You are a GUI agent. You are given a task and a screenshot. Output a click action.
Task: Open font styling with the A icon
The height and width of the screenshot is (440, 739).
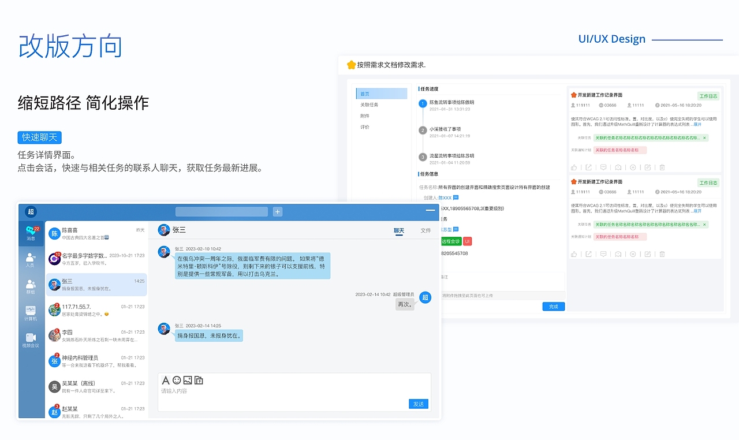point(165,380)
